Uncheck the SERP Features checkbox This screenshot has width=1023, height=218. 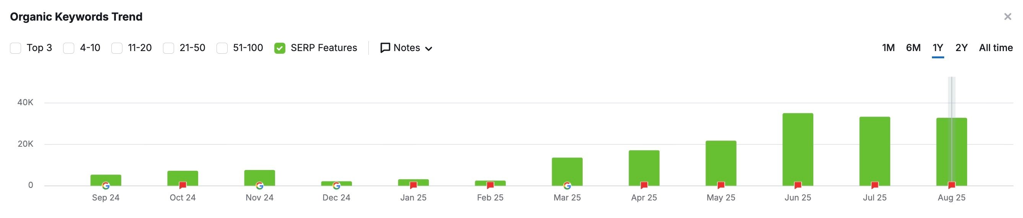pos(280,48)
